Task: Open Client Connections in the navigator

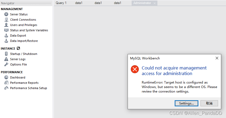Action: 23,20
